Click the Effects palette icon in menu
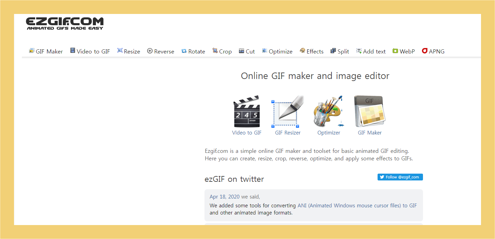This screenshot has width=495, height=239. [x=302, y=51]
